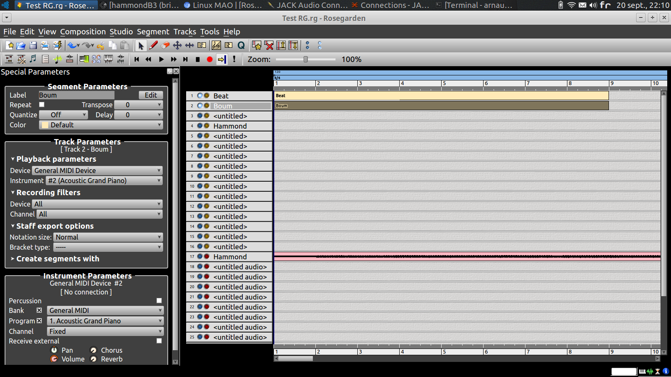Mute track 17 Hammond using its blue LED
This screenshot has width=671, height=377.
coord(200,257)
